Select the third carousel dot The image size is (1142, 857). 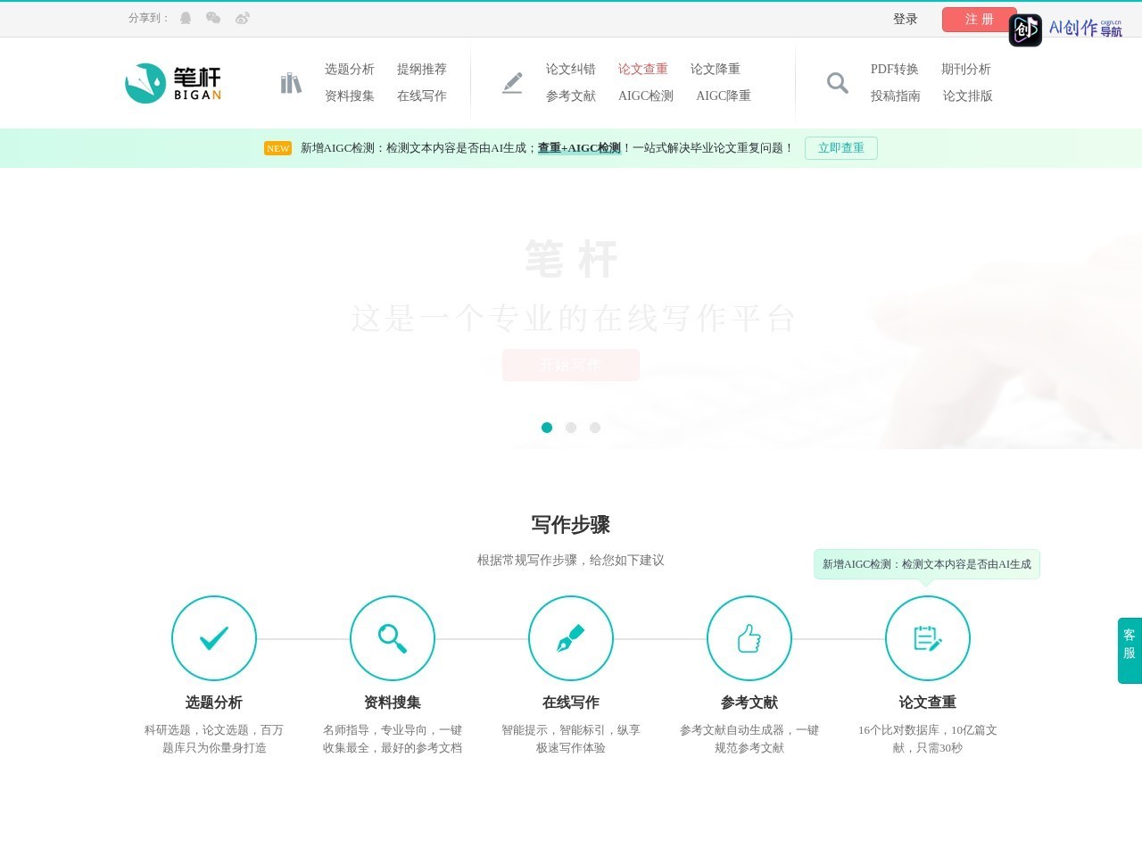tap(595, 428)
